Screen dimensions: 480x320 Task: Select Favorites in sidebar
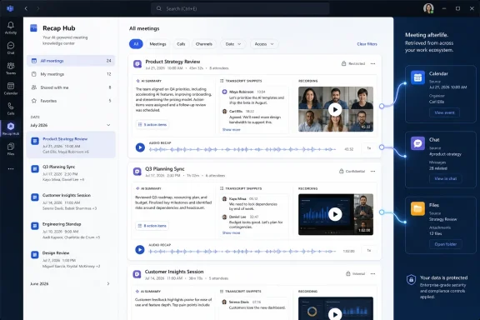coord(71,101)
